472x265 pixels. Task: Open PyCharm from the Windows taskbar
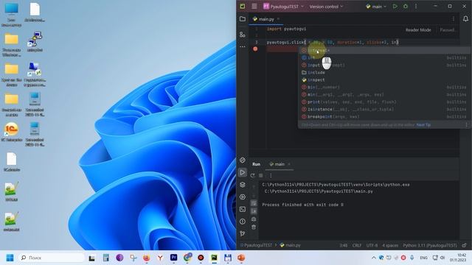214,258
